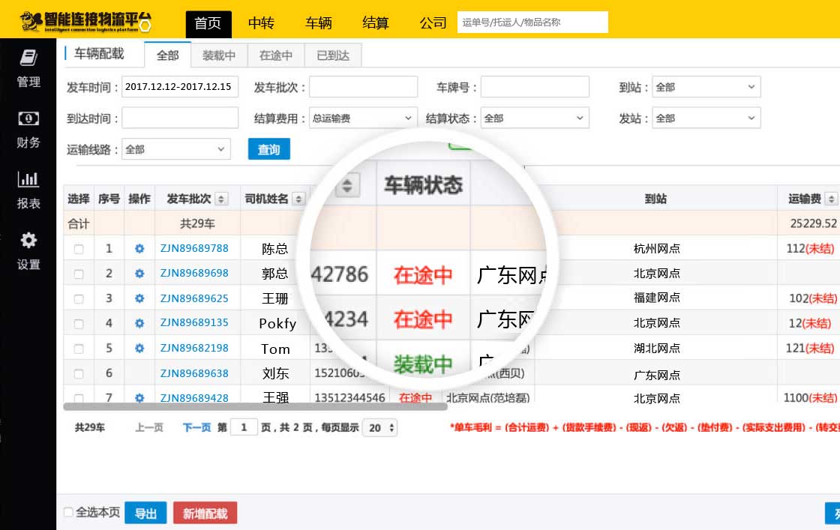Switch to the 装载中 tab
Screen dimensions: 840x530
point(219,55)
